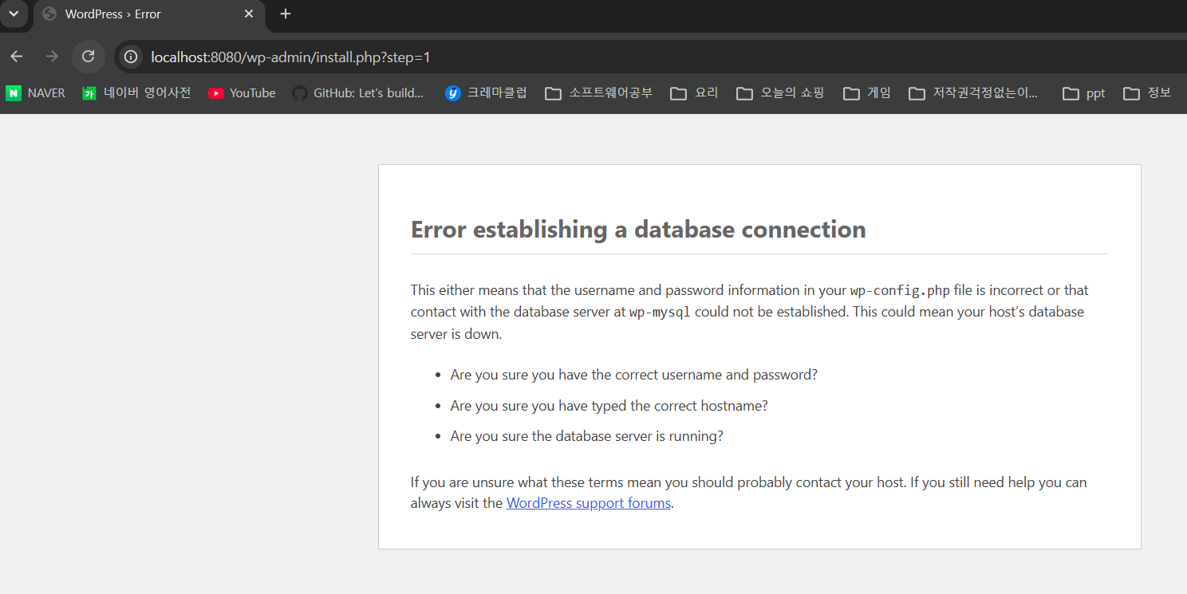This screenshot has height=594, width=1187.
Task: Go back with the browser back arrow
Action: coord(17,57)
